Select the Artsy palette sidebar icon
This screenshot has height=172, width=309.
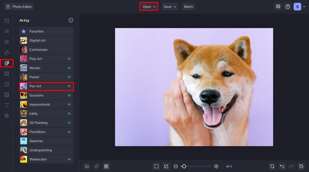(x=7, y=63)
